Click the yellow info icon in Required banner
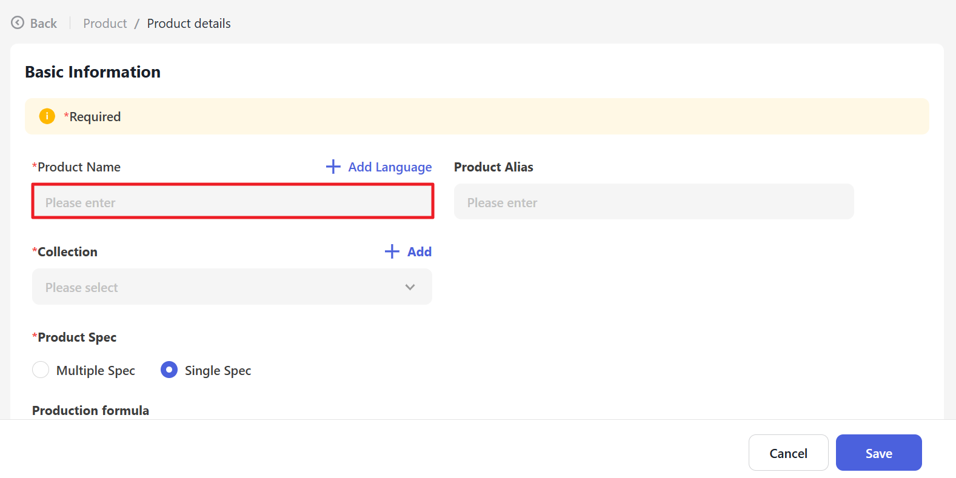Image resolution: width=956 pixels, height=478 pixels. pyautogui.click(x=47, y=116)
